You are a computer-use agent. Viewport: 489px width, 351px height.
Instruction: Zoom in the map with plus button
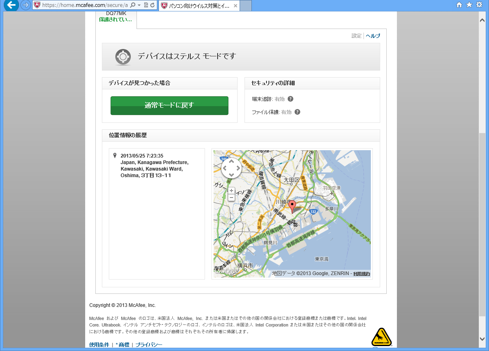click(x=231, y=191)
